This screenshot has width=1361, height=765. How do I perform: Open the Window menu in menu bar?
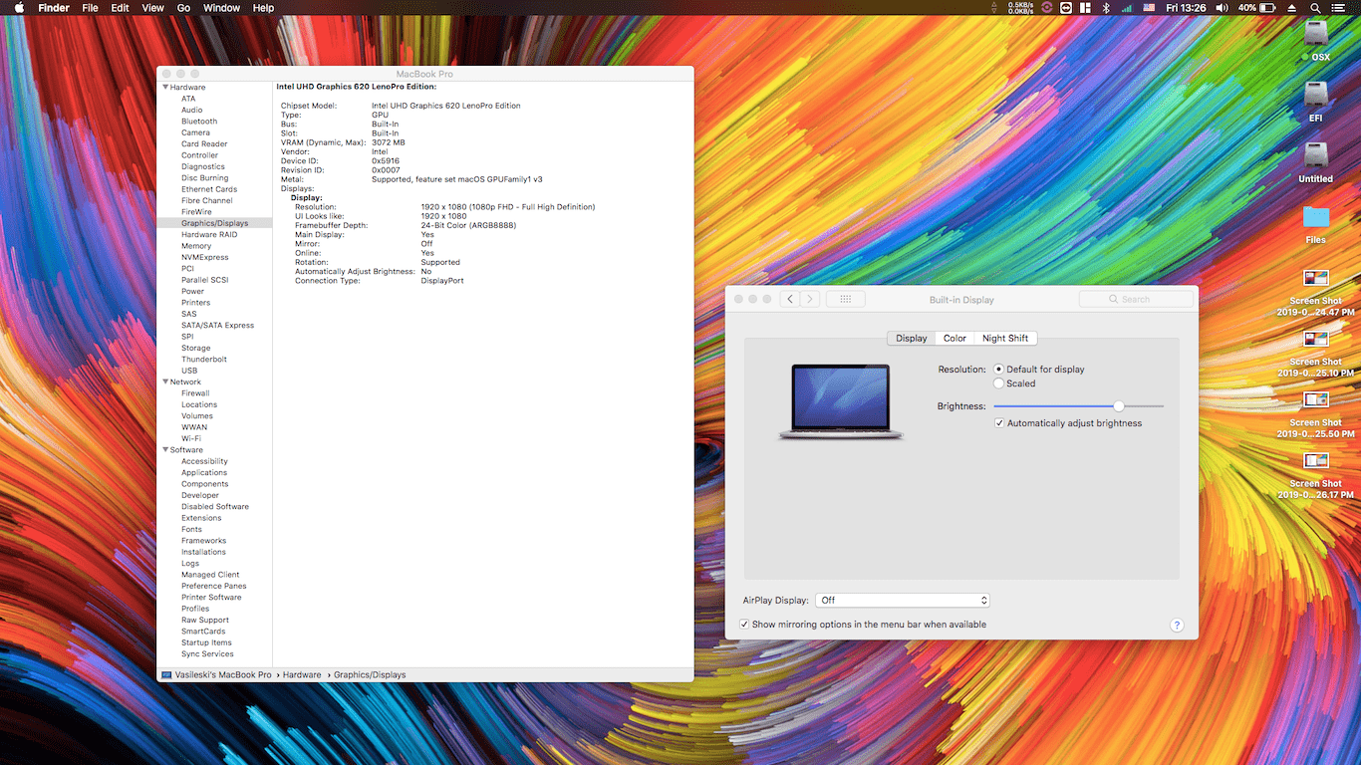click(221, 8)
